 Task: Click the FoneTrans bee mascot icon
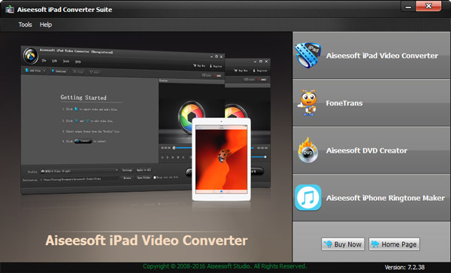[x=308, y=103]
